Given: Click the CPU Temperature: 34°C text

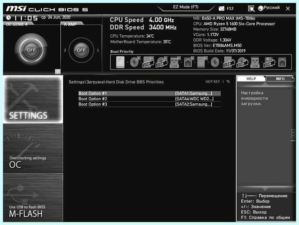Looking at the screenshot, I should [132, 36].
